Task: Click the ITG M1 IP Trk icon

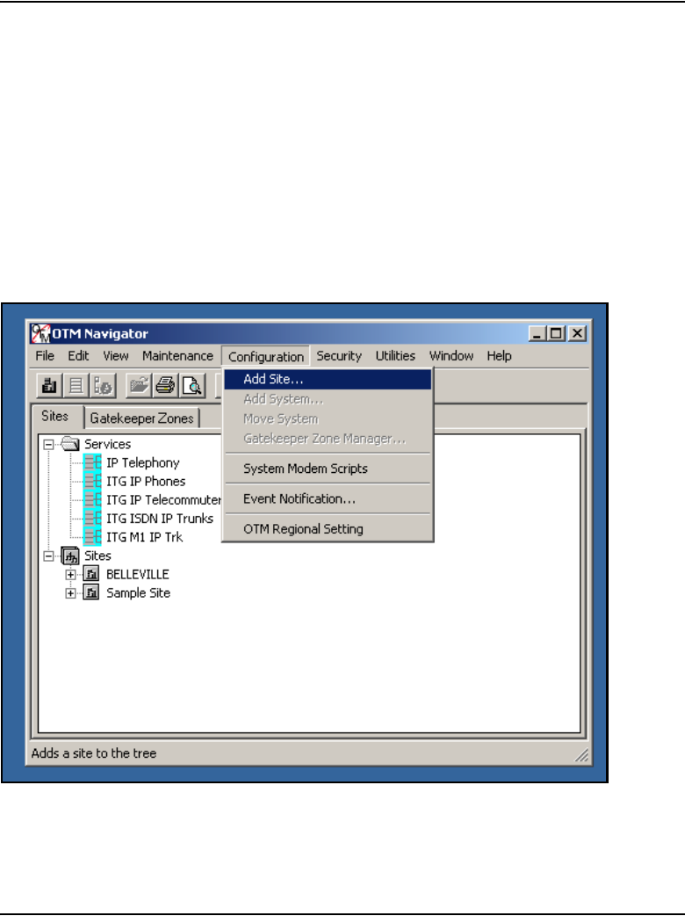Action: (x=92, y=537)
